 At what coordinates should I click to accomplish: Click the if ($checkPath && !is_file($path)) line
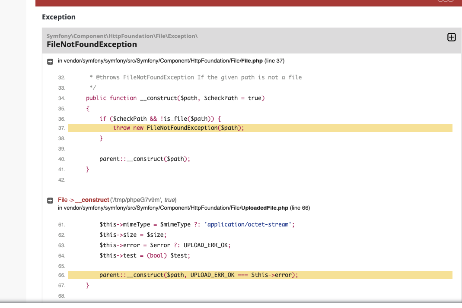160,119
